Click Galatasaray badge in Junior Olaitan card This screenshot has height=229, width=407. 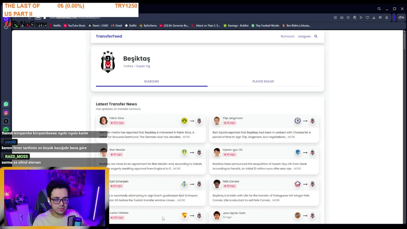pos(184,216)
